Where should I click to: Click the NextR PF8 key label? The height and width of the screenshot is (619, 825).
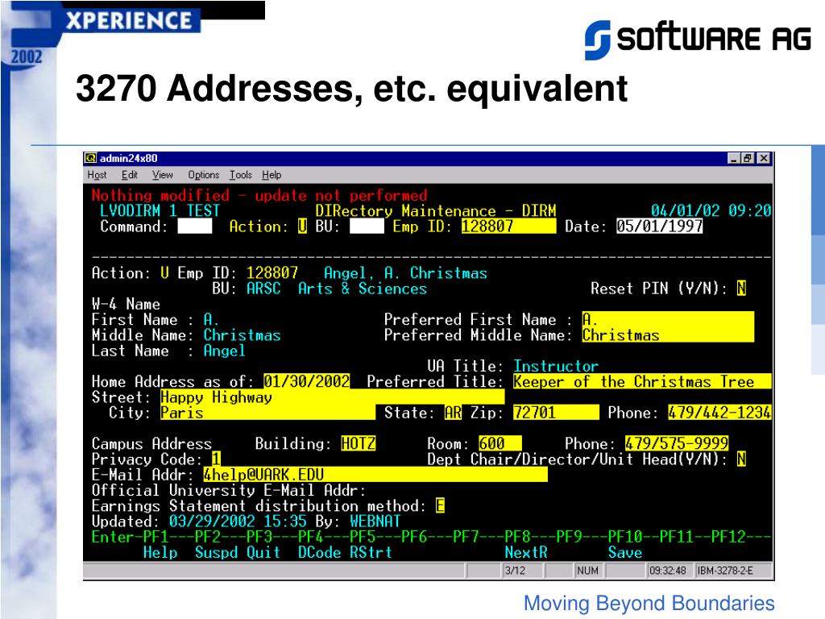click(x=525, y=552)
